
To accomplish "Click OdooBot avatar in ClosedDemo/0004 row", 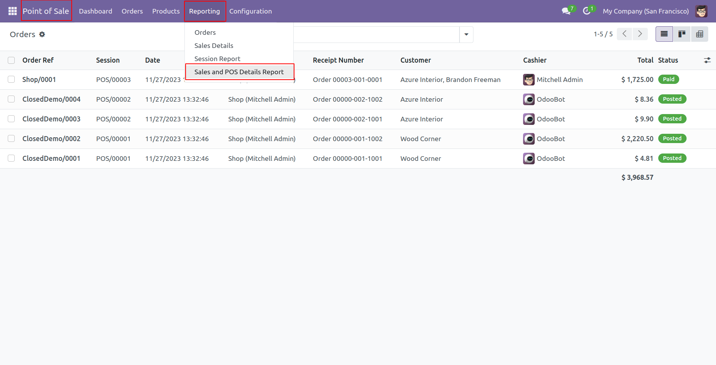I will coord(529,99).
